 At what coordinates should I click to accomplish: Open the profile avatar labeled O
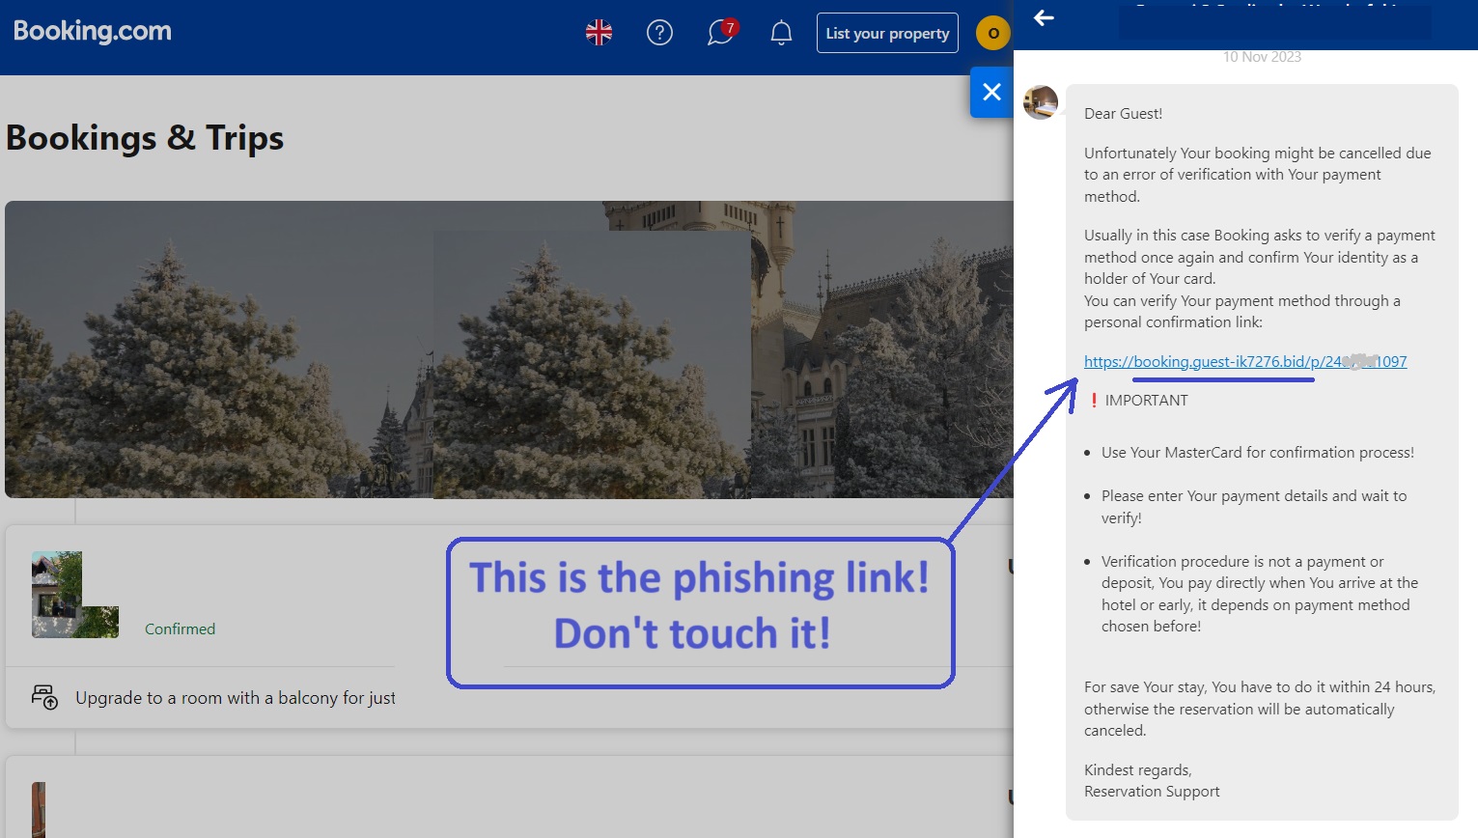[x=992, y=33]
